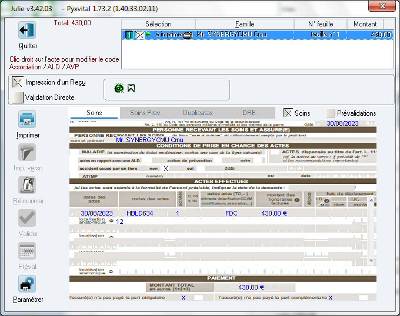
Task: Open the Duplicatas tab
Action: click(198, 113)
